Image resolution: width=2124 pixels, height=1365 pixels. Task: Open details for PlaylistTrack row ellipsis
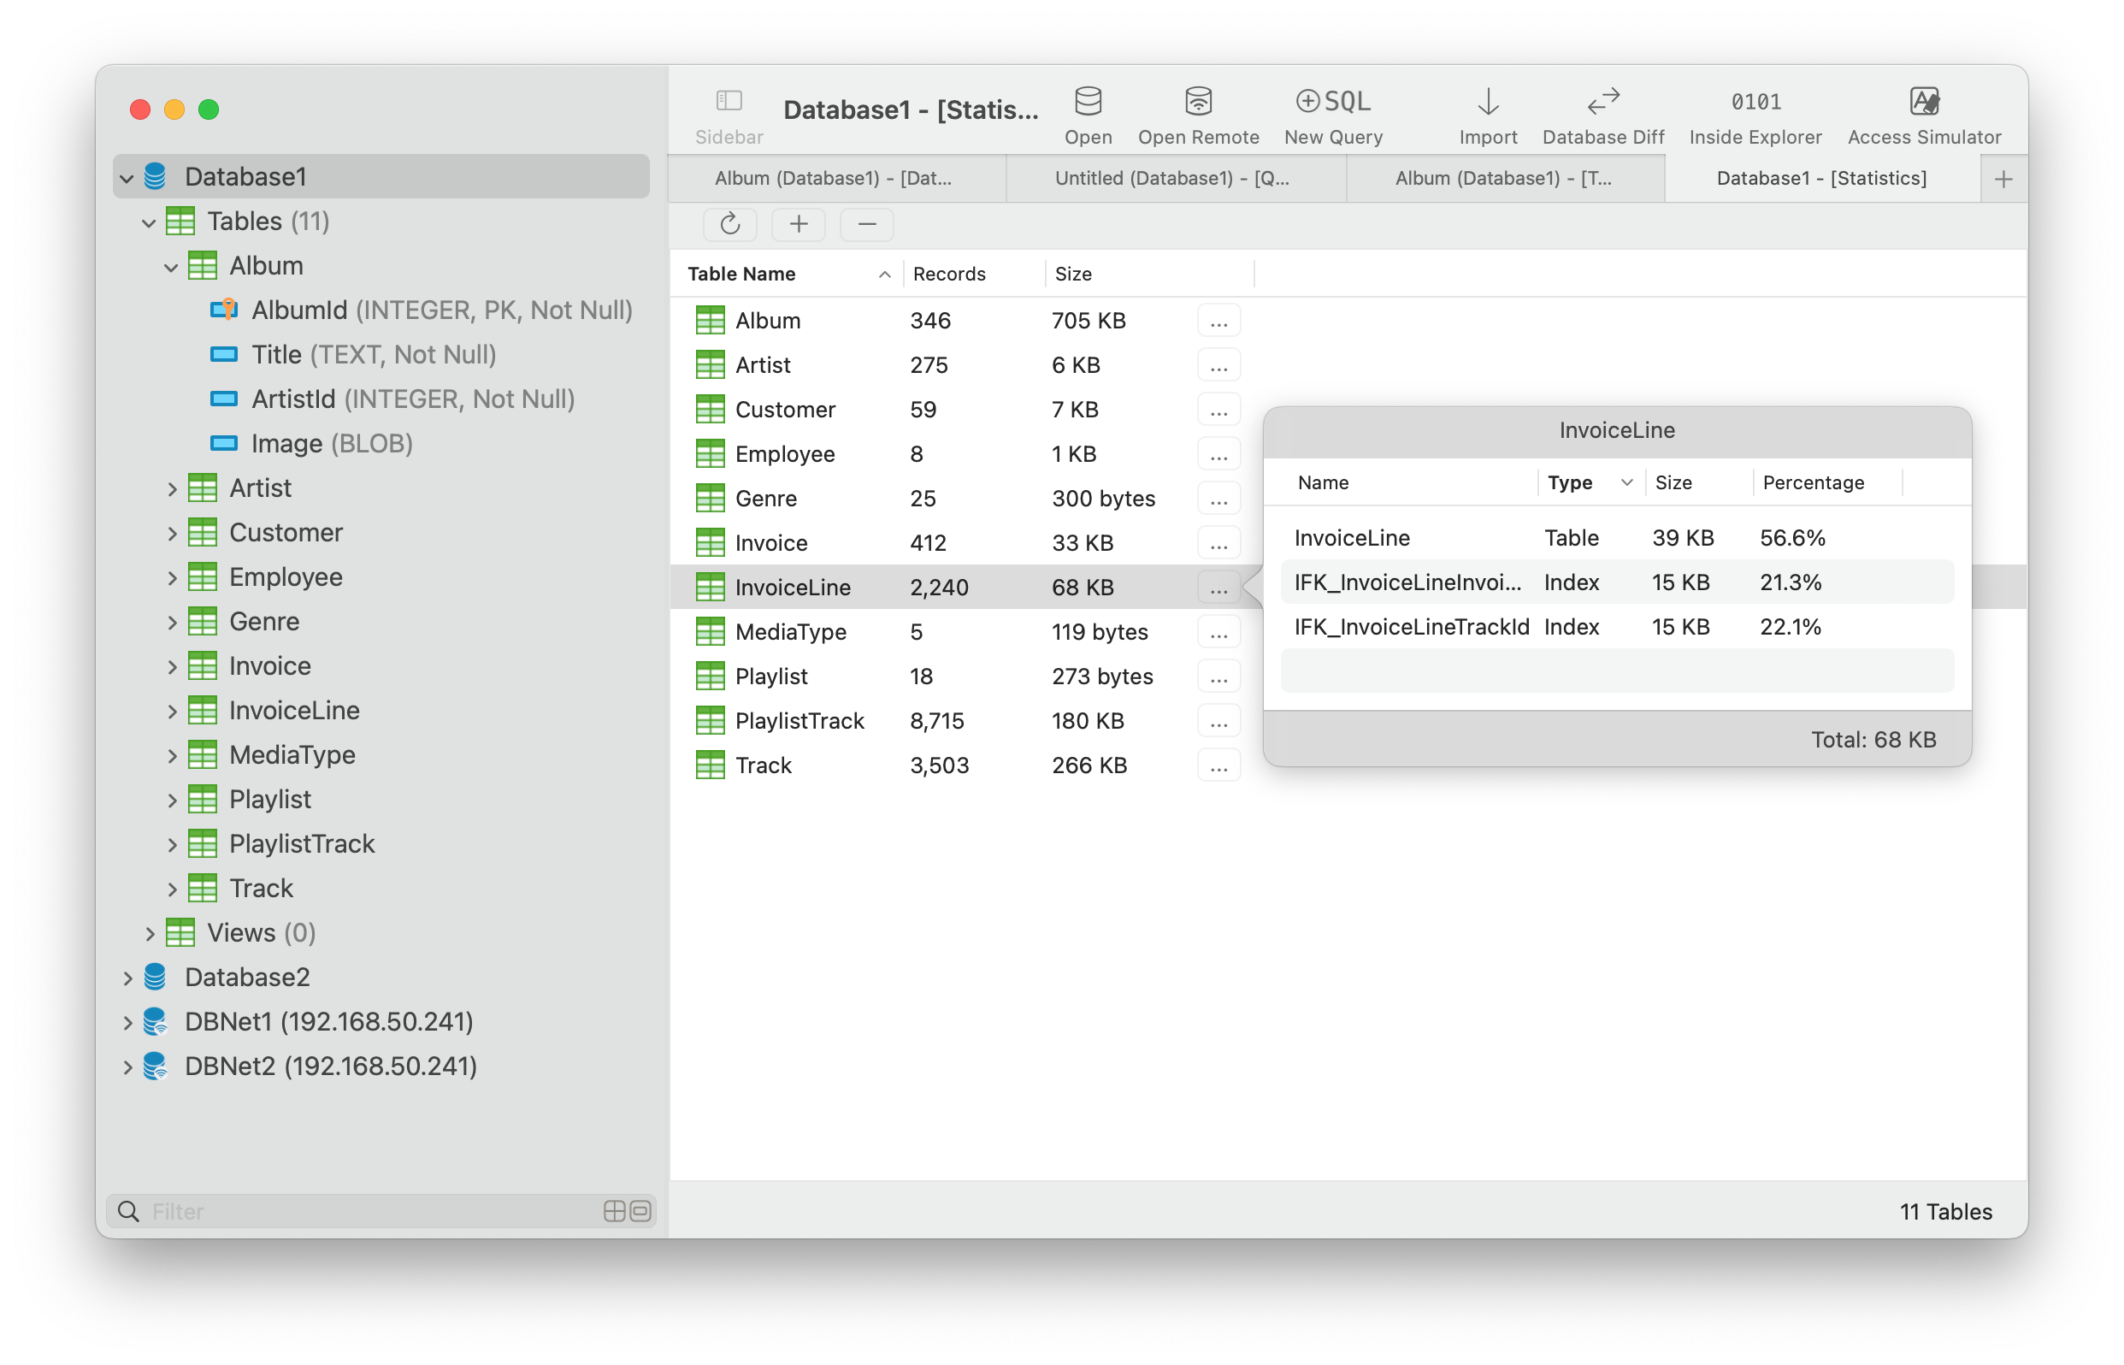1218,721
